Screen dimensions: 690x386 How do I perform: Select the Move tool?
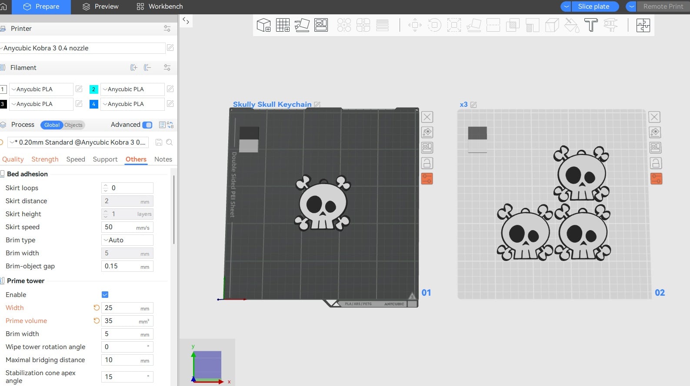click(415, 25)
